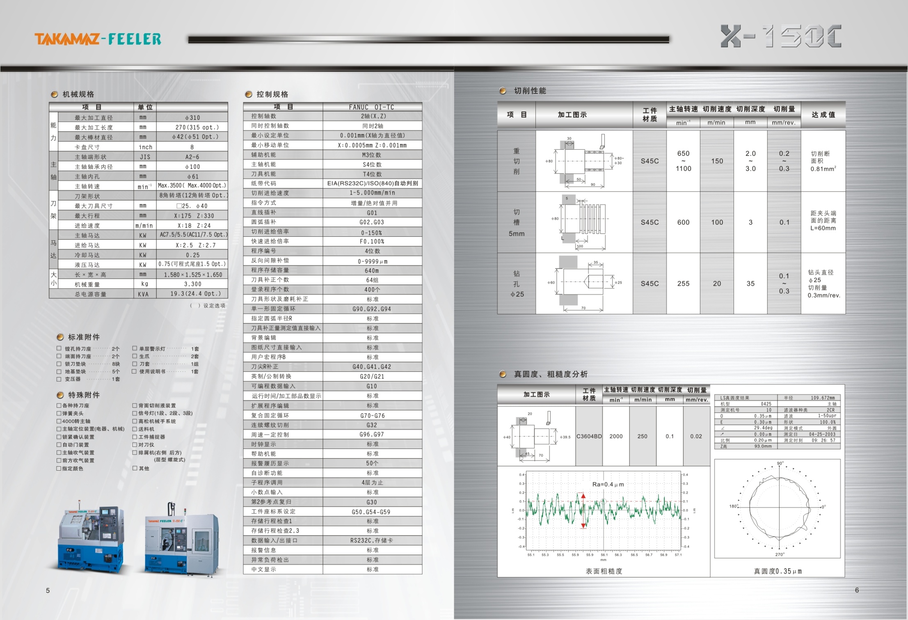Viewport: 908px width, 620px height.
Task: Click the TAKAMAZ-FEELER logo
Action: tap(98, 39)
